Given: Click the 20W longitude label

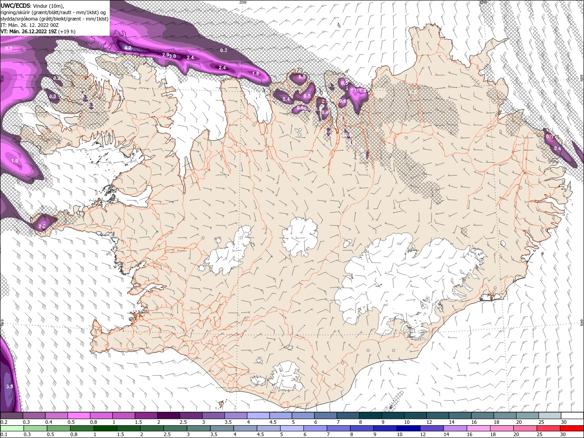Looking at the screenshot, I should (243, 2).
